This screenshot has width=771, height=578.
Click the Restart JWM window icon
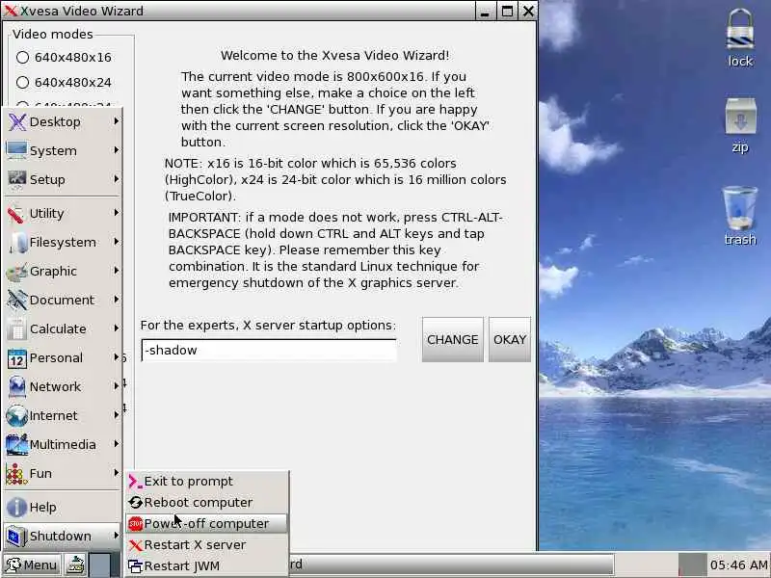pos(135,566)
